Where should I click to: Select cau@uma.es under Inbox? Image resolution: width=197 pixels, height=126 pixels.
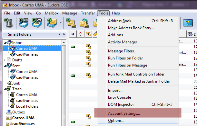click(27, 54)
